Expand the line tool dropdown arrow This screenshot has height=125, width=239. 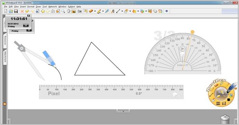[122, 11]
